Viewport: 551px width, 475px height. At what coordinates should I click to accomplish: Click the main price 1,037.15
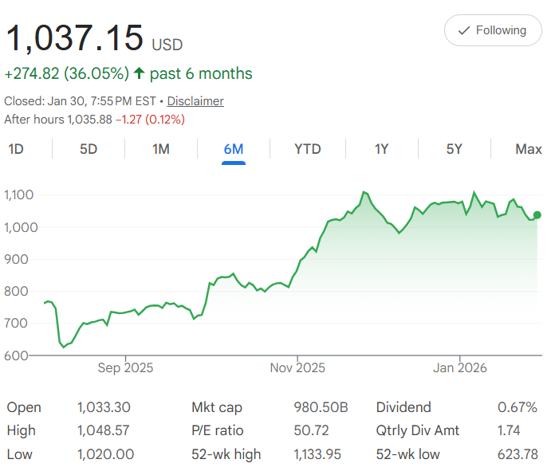[75, 38]
